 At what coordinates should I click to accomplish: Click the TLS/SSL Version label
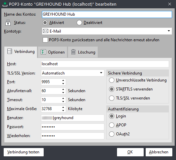click(x=21, y=73)
